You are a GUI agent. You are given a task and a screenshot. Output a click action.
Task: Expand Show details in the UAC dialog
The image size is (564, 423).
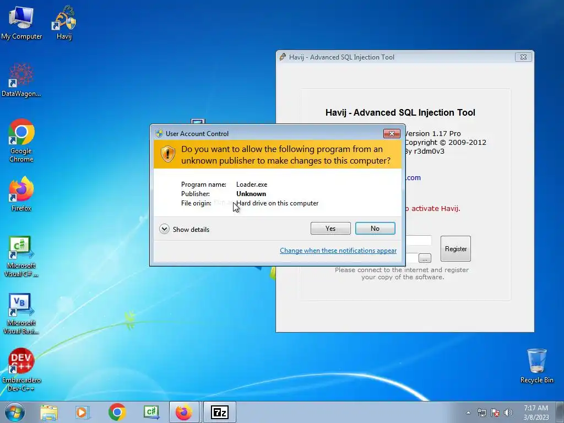(x=184, y=229)
